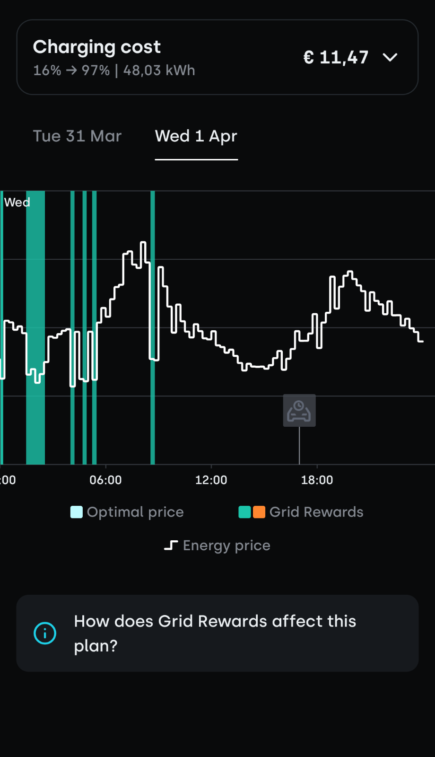The image size is (435, 757).
Task: Expand the Charging cost chevron
Action: click(x=390, y=57)
